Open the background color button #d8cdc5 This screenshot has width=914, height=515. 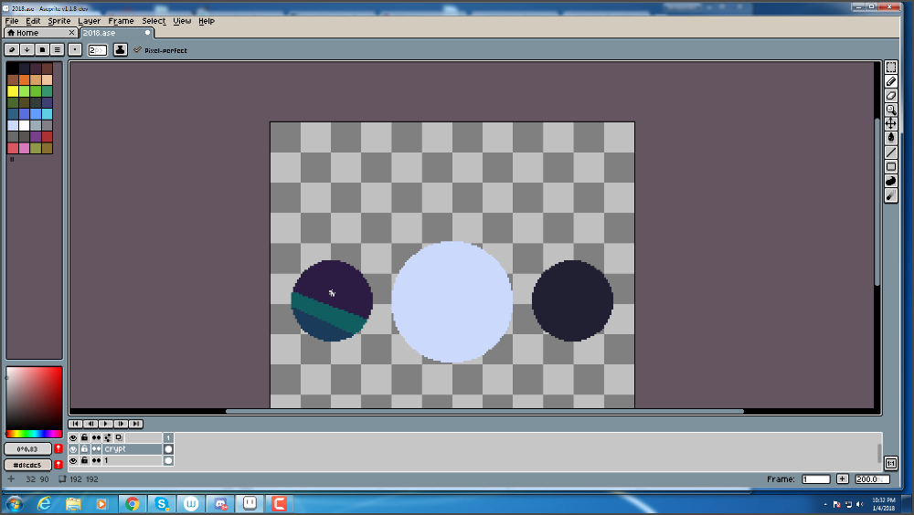(x=27, y=465)
